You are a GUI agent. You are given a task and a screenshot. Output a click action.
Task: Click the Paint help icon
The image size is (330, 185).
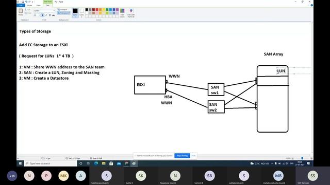pos(311,5)
